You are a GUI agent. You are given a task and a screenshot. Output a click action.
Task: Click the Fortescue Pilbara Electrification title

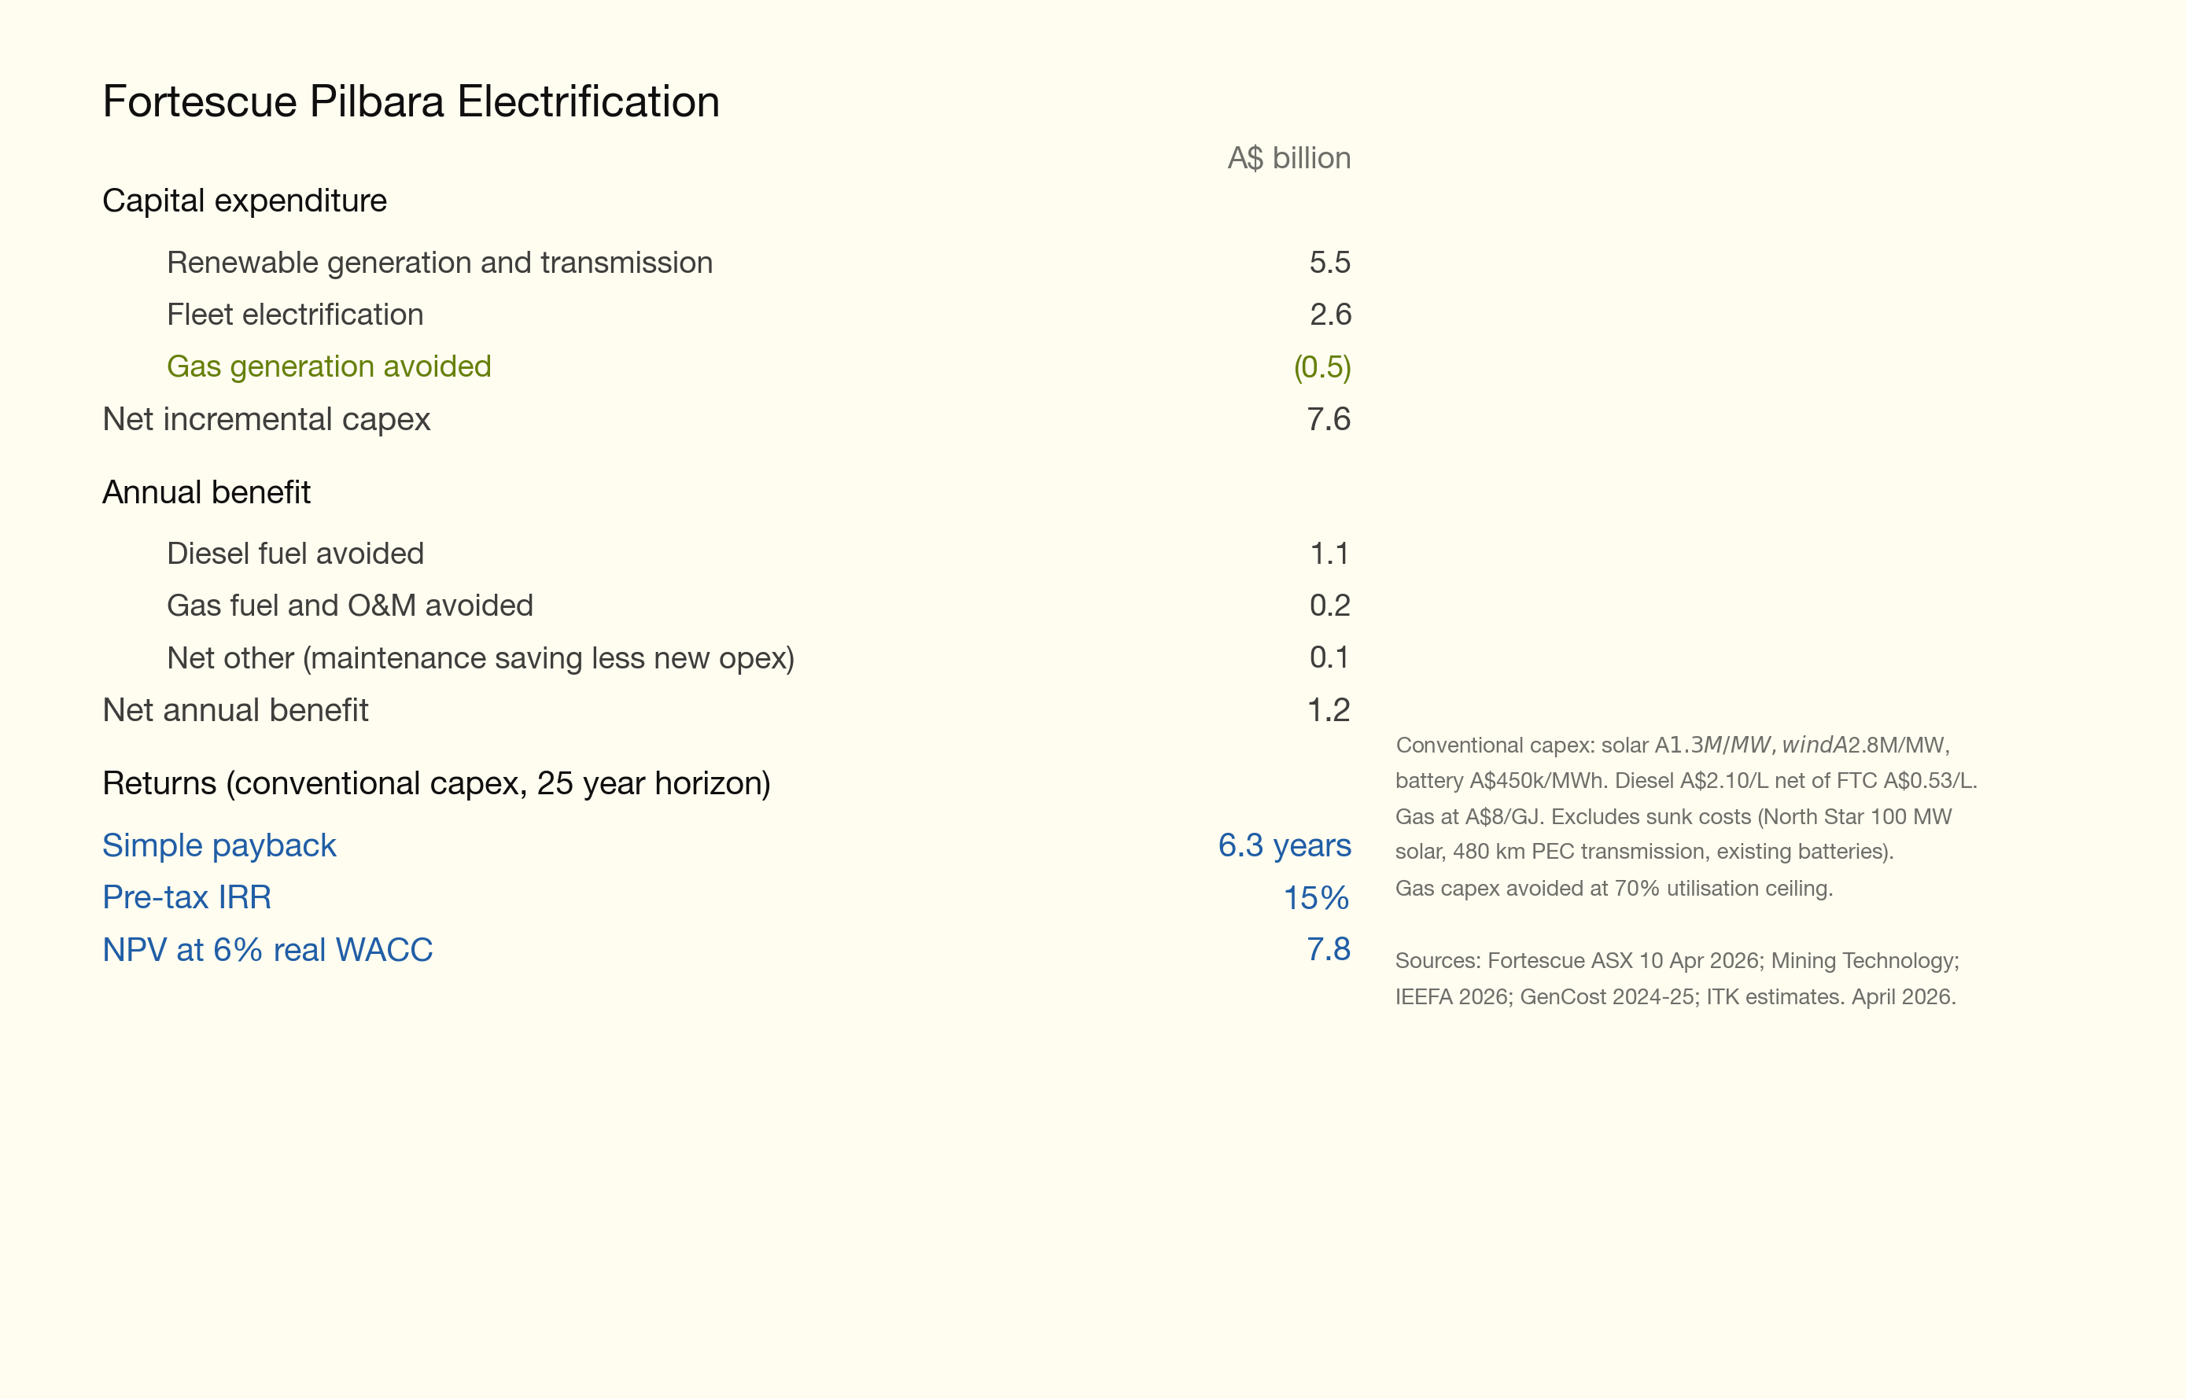(x=411, y=101)
